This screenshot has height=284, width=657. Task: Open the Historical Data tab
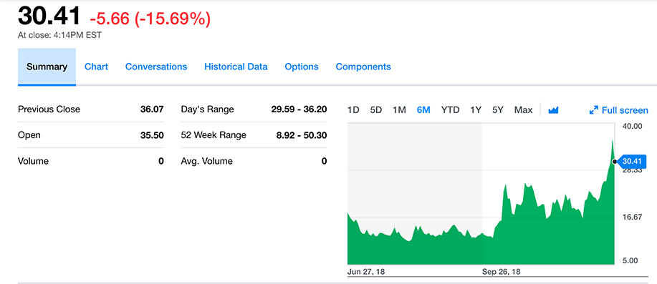236,67
